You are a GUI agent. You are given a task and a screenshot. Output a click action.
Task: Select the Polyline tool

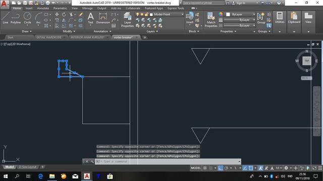16,18
